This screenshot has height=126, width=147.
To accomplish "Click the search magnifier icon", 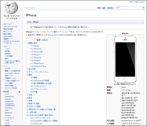I will (x=143, y=8).
